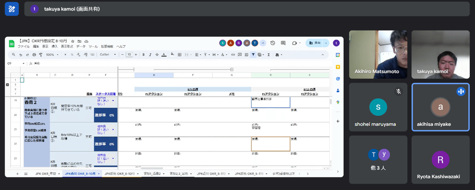Expand the row group plus button
The image size is (475, 190).
(x=8, y=84)
